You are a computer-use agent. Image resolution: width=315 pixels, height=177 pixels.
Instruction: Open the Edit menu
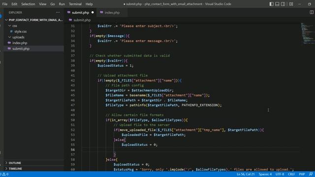click(14, 4)
